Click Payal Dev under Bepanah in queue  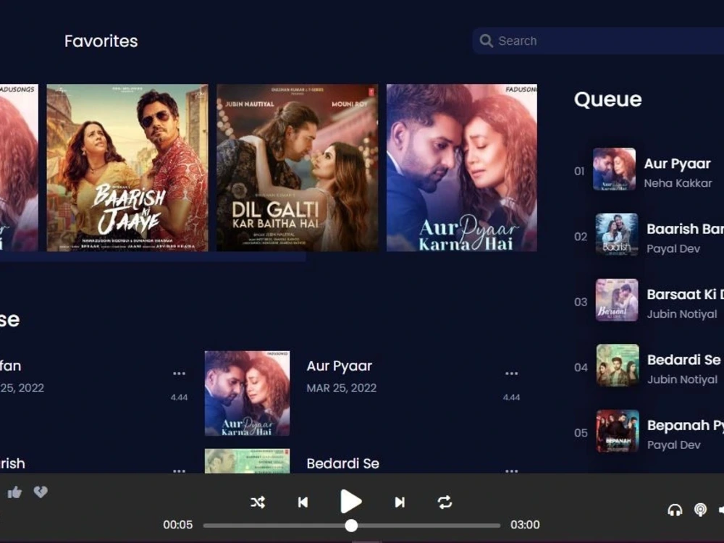pyautogui.click(x=674, y=445)
